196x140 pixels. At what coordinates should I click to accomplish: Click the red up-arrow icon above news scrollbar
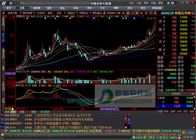tap(126, 115)
